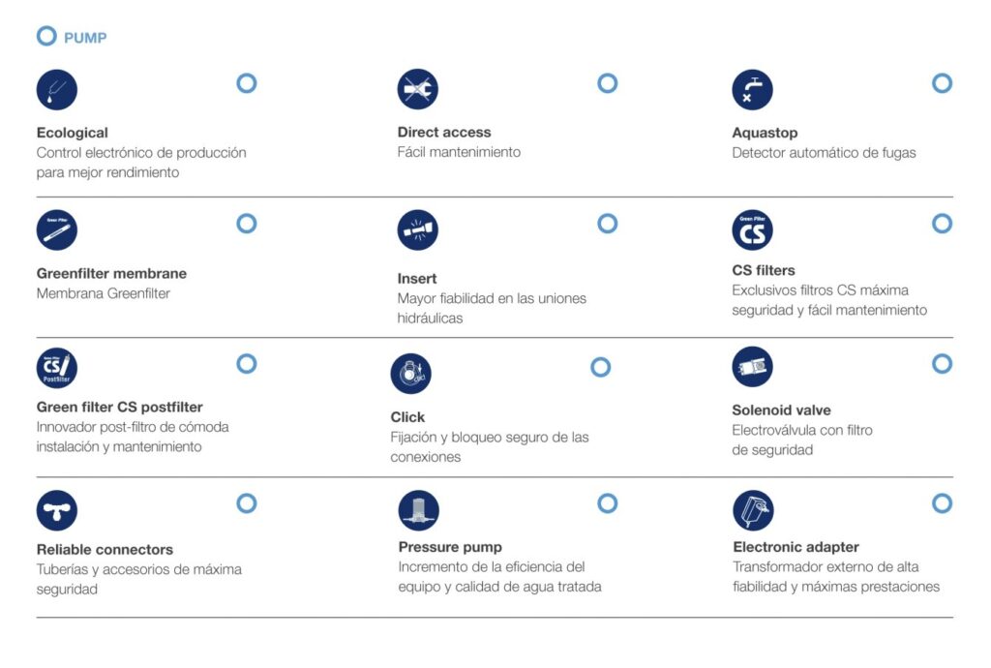Click the Green filter CS postfilter icon
This screenshot has height=668, width=991.
56,368
